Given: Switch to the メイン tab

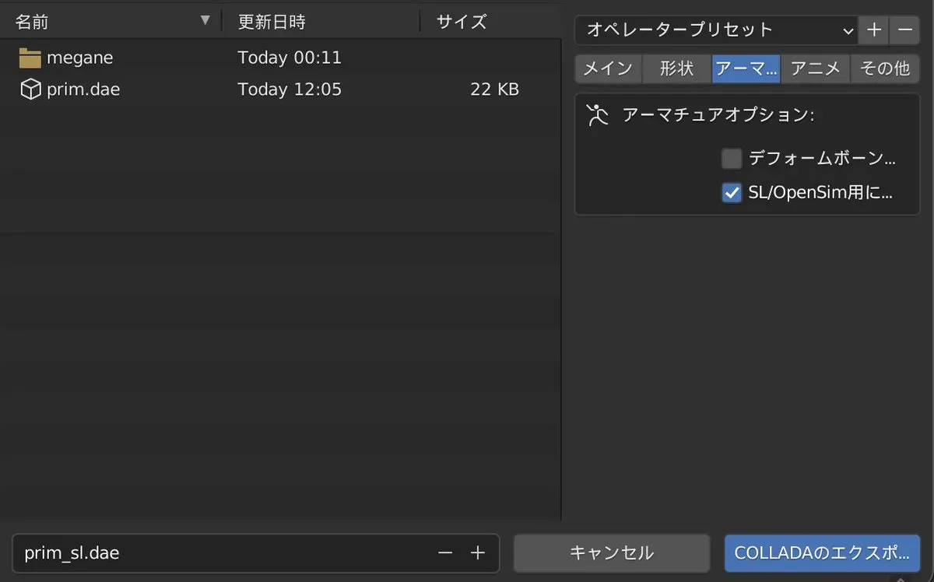Looking at the screenshot, I should [609, 68].
